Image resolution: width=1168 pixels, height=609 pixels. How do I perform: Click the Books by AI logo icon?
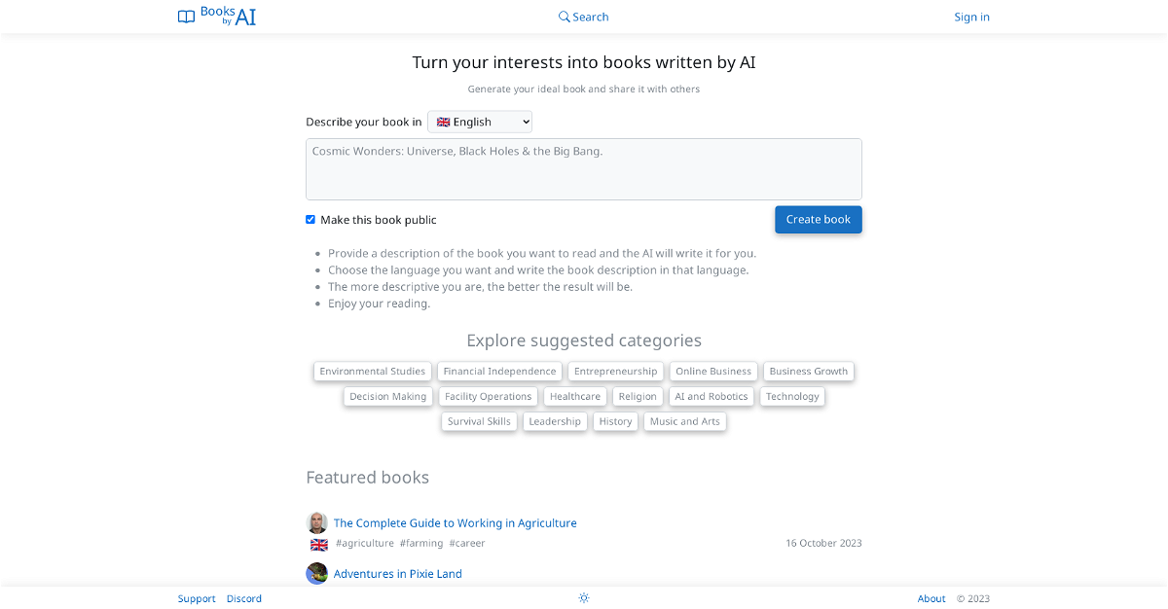186,17
